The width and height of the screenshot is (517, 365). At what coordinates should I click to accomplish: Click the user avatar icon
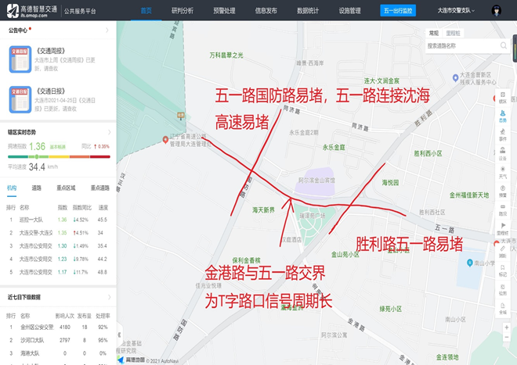pos(496,10)
